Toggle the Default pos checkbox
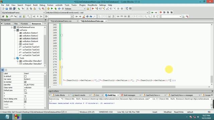 (25, 90)
